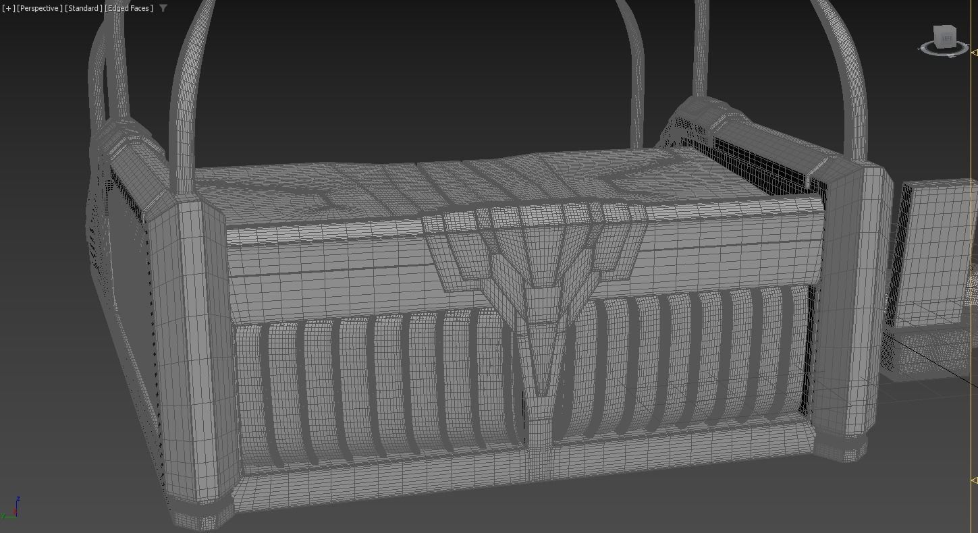Viewport: 978px width, 533px height.
Task: Open the Edged Faces display menu
Action: pos(129,8)
